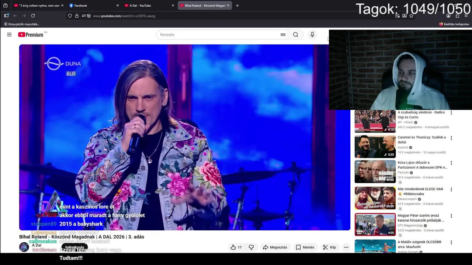This screenshot has width=472, height=265.
Task: Open a new browser tab
Action: [237, 6]
